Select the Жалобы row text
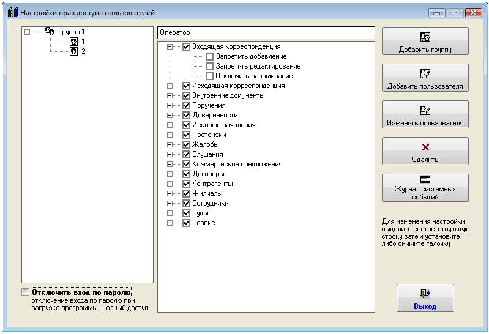 pos(206,145)
